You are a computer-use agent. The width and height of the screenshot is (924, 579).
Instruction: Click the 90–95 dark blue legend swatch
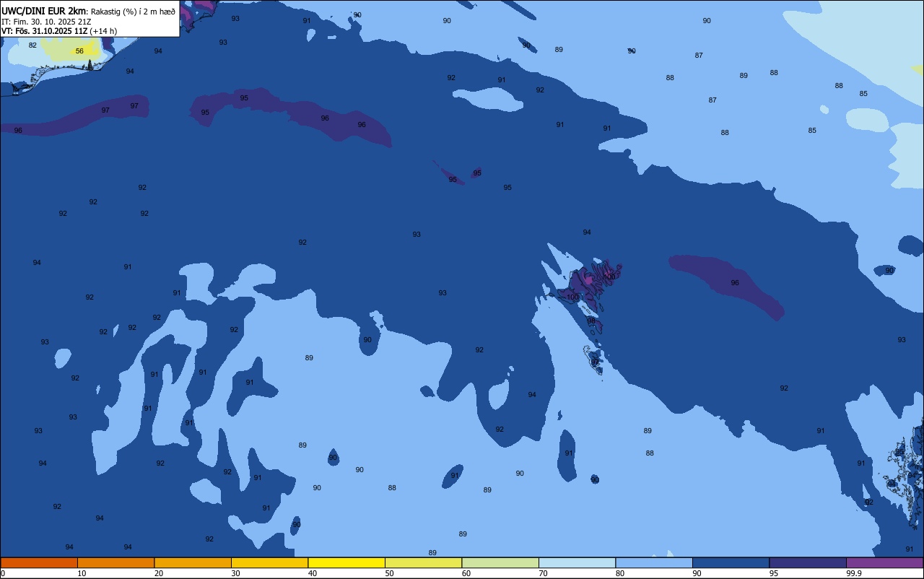point(731,562)
